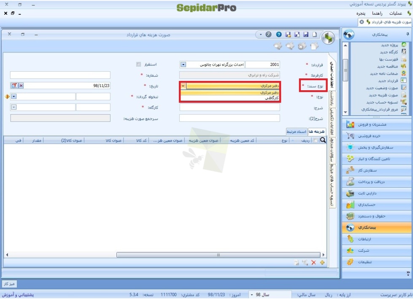Click the blue floppy save icon
Image resolution: width=413 pixels, height=299 pixels.
306,35
